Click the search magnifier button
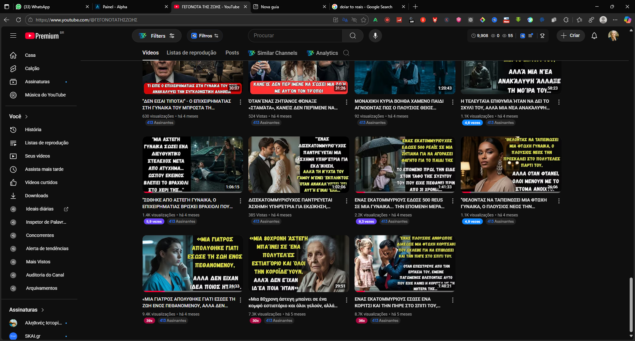 point(352,36)
